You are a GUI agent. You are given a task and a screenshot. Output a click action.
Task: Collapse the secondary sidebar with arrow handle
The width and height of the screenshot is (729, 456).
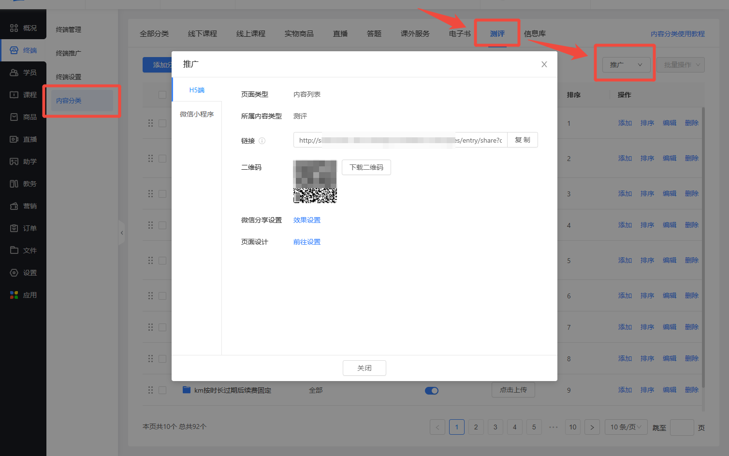pos(121,233)
